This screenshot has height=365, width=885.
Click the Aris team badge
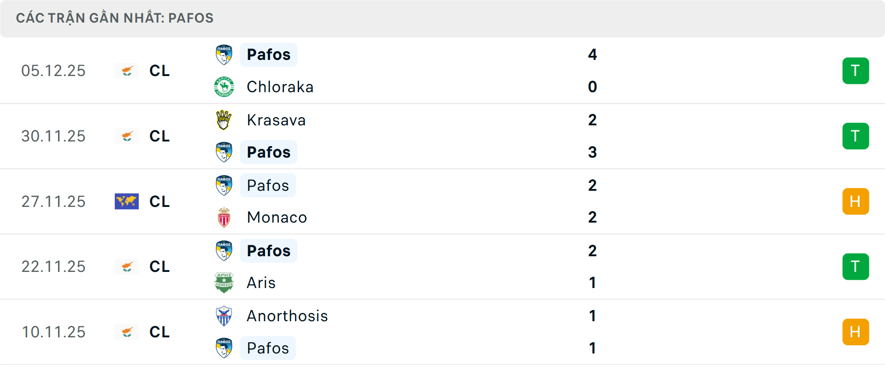coord(224,283)
